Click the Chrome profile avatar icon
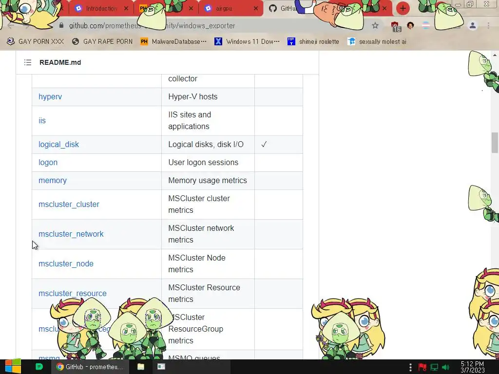499x374 pixels. (x=473, y=26)
